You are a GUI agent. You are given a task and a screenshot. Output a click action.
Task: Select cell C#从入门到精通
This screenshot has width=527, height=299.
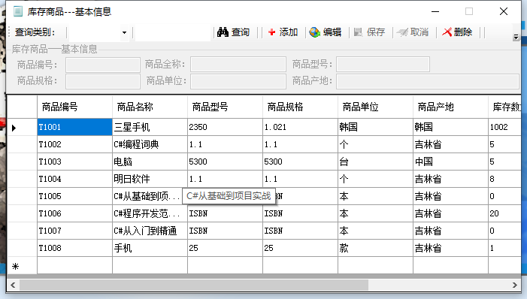pyautogui.click(x=150, y=231)
